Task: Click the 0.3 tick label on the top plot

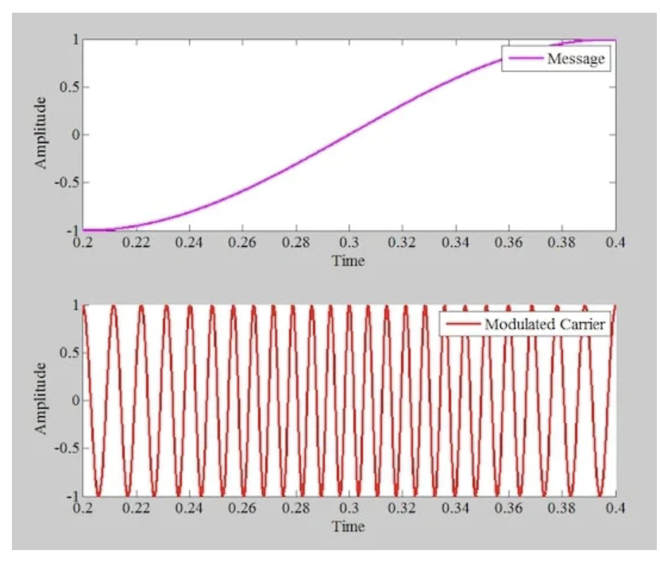Action: [x=349, y=242]
